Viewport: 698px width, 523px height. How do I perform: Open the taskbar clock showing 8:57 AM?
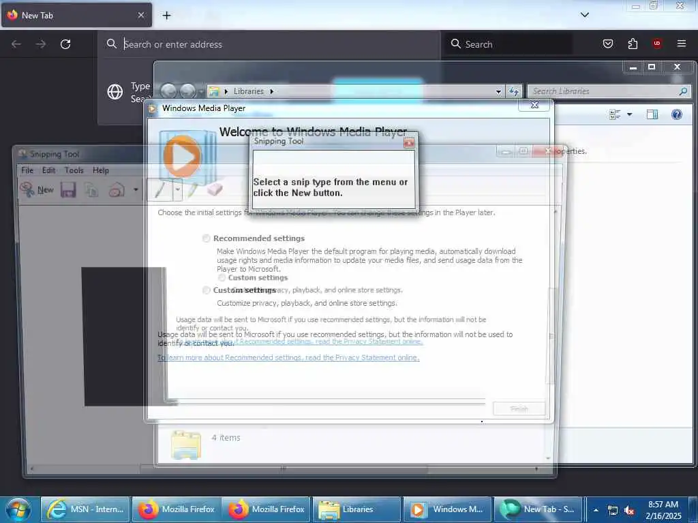coord(663,510)
